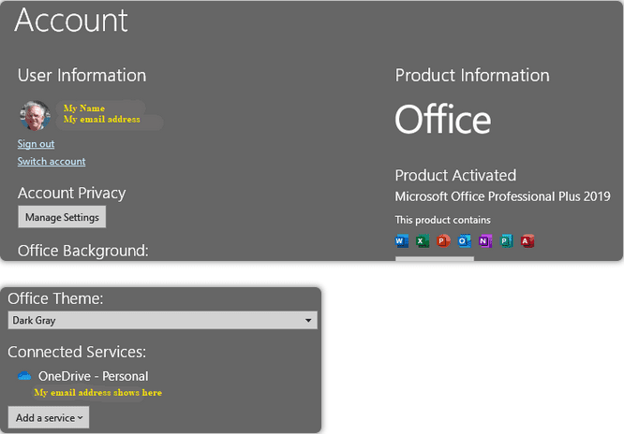Click the Product Activated label

pos(455,175)
